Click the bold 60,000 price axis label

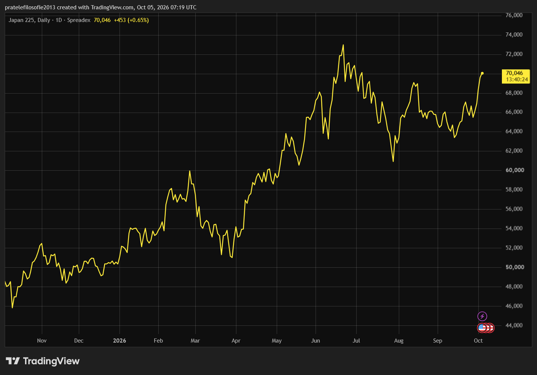(x=515, y=170)
